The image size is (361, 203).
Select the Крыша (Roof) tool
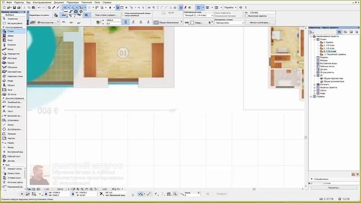pos(13,63)
